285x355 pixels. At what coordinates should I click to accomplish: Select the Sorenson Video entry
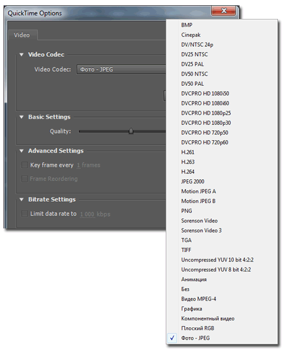point(222,221)
